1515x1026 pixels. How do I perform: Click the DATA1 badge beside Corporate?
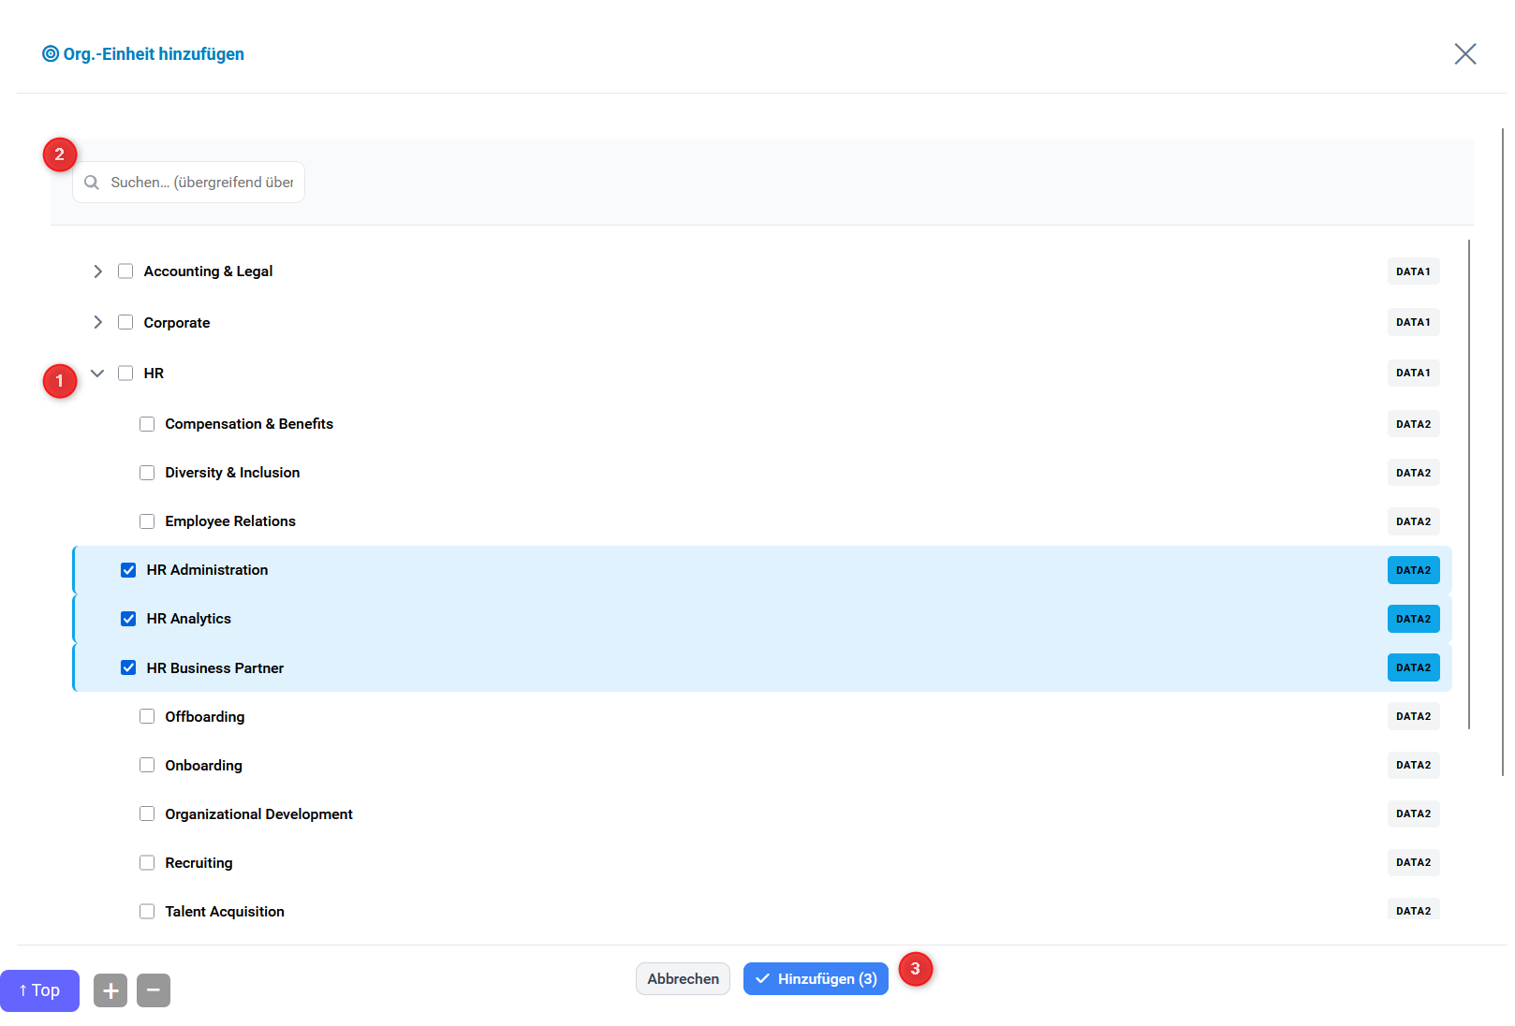(1413, 322)
